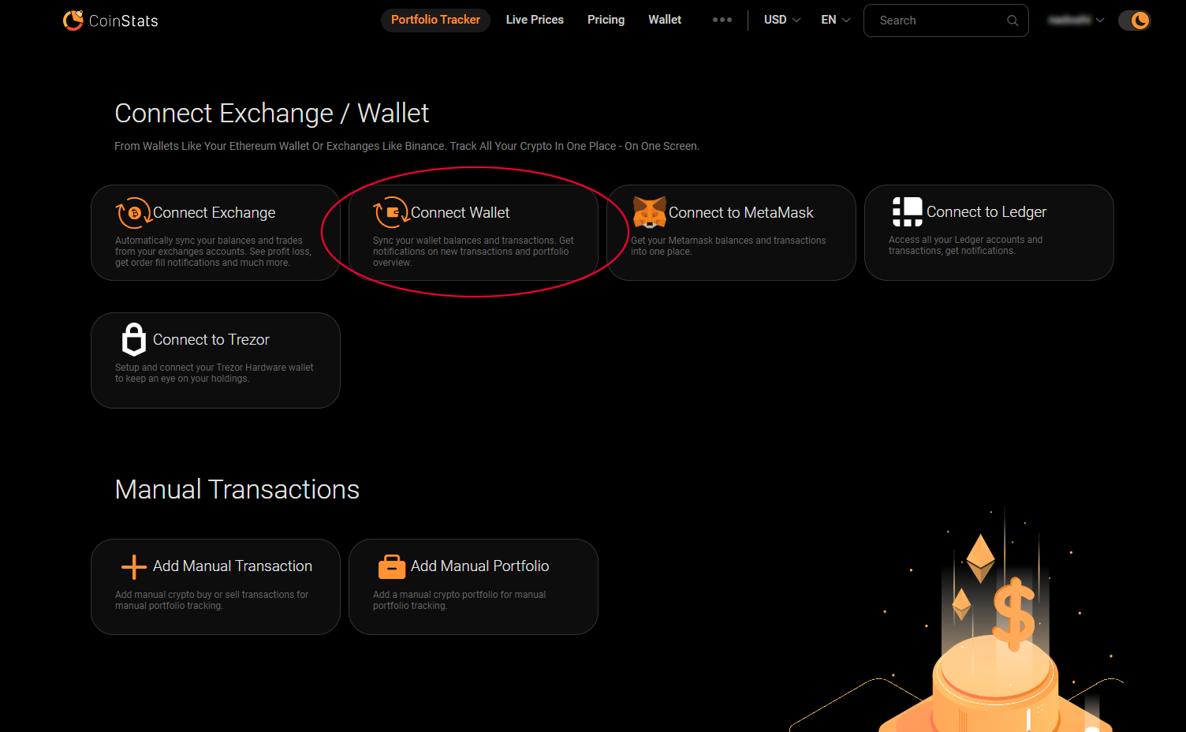1186x732 pixels.
Task: Click the Trezor lock icon
Action: 134,339
